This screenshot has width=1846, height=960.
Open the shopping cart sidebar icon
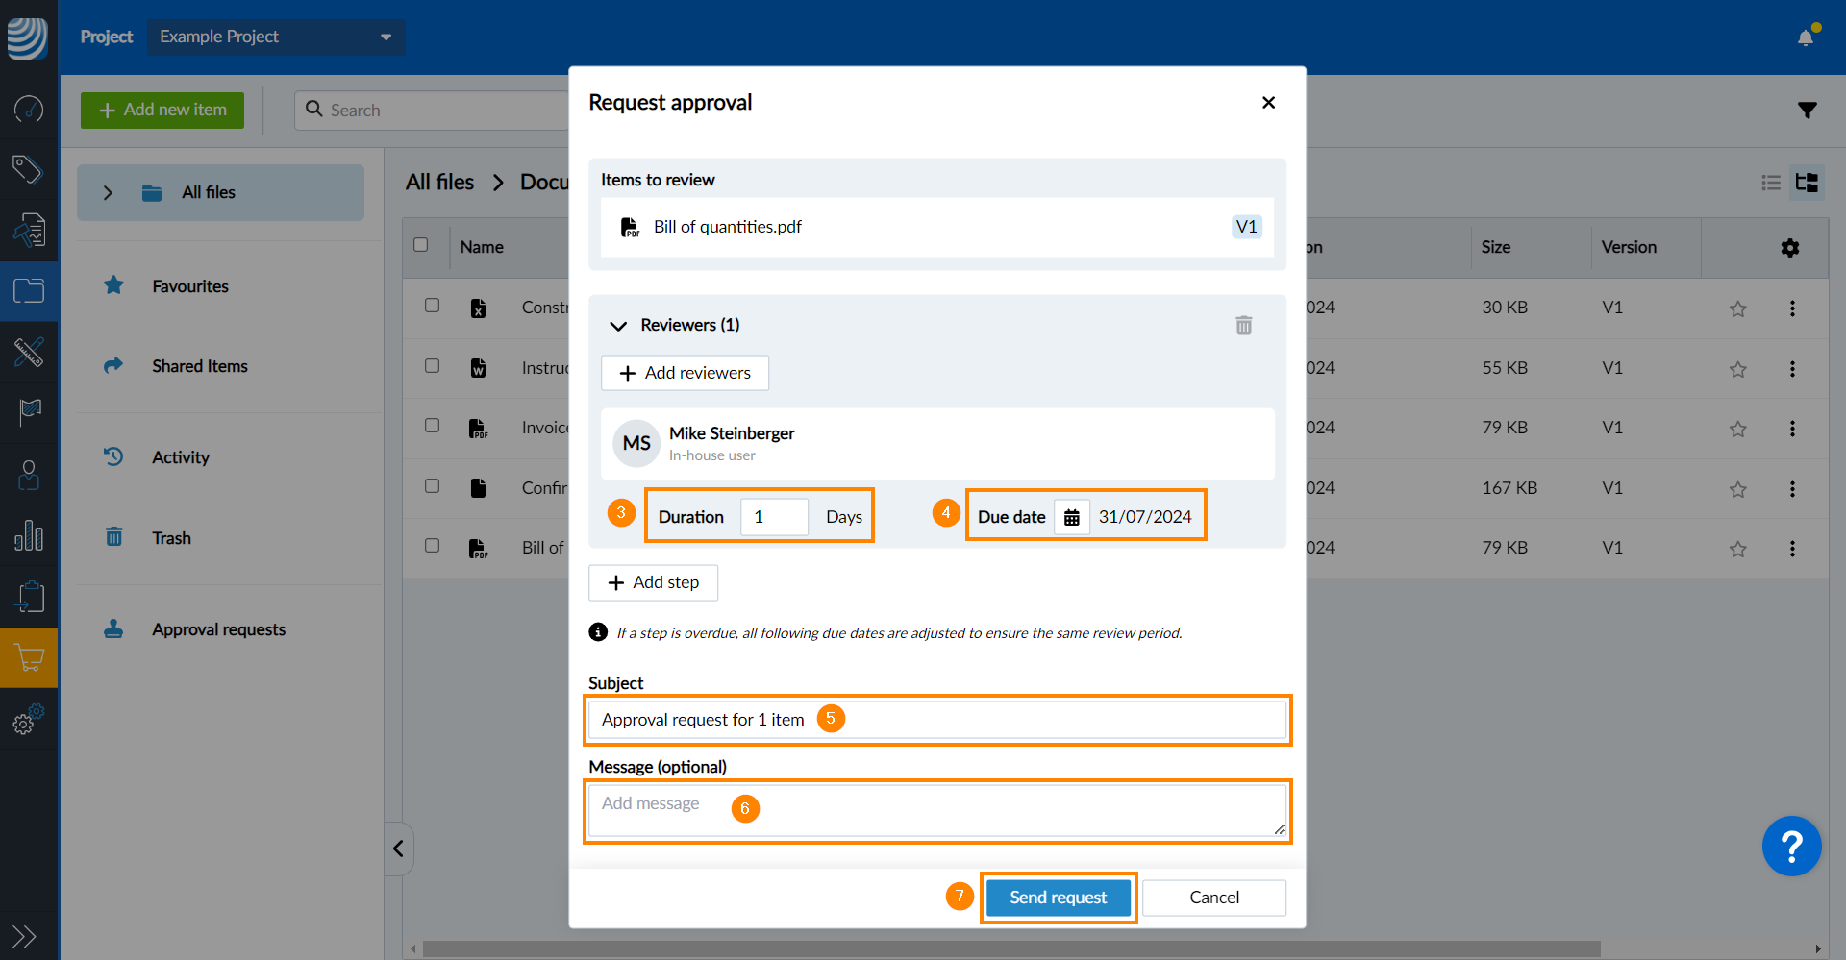[x=29, y=658]
